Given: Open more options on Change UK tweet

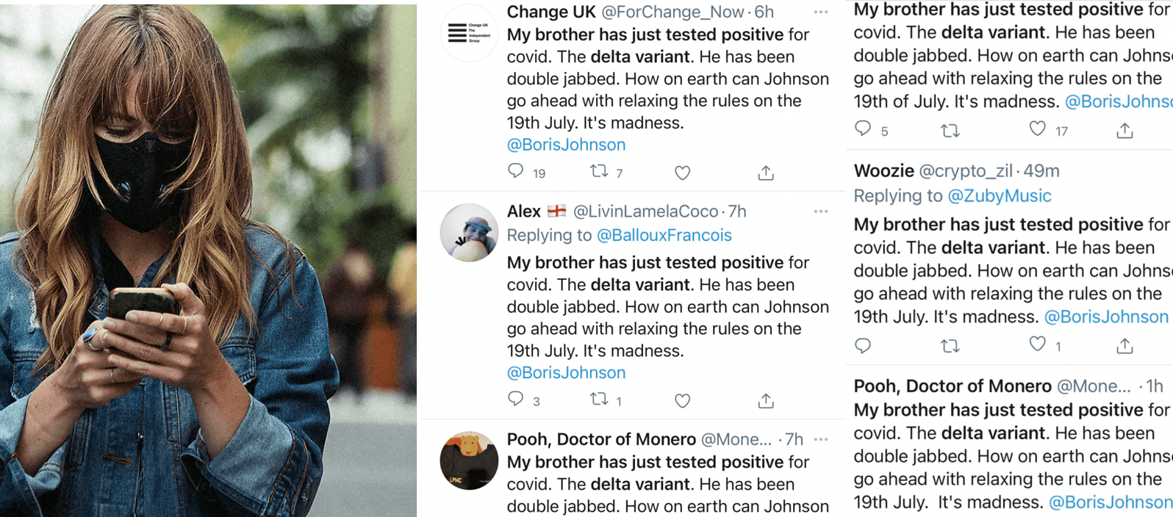Looking at the screenshot, I should (x=821, y=12).
